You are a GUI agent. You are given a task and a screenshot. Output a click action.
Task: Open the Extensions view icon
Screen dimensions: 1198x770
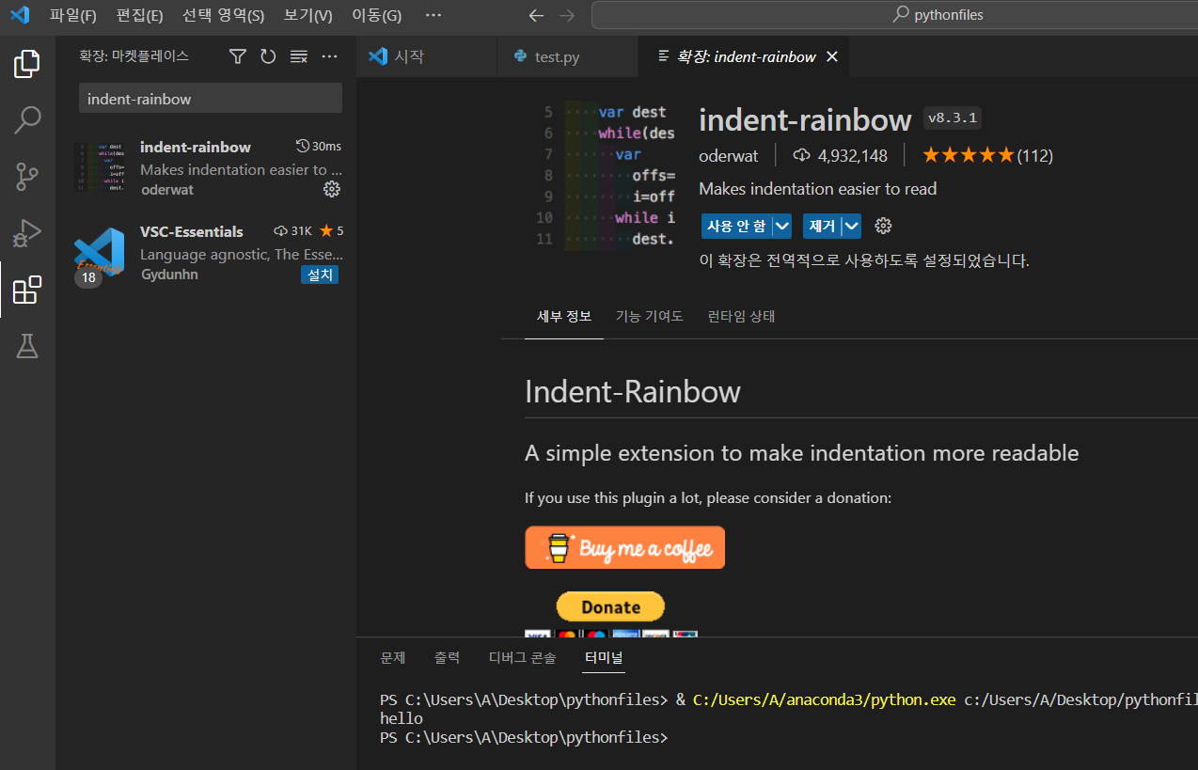click(x=27, y=290)
